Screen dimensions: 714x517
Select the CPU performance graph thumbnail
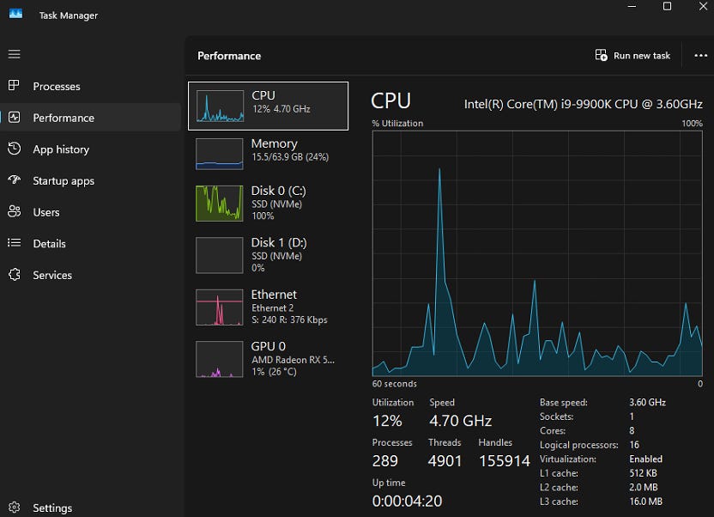[x=220, y=106]
